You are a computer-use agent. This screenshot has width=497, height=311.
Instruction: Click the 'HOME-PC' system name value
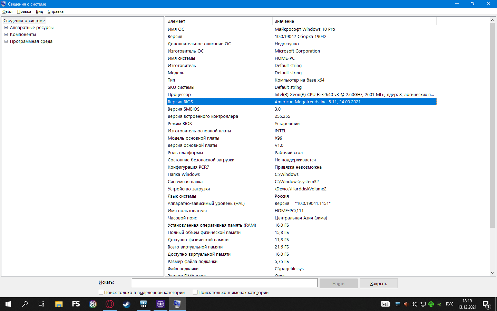(285, 58)
